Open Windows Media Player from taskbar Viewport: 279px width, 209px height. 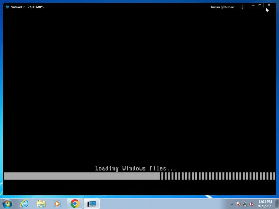[x=58, y=204]
